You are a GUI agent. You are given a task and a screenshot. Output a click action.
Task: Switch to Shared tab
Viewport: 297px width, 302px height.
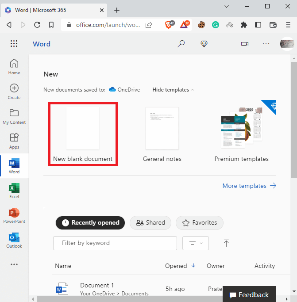(150, 223)
